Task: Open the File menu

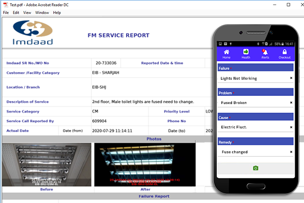Action: (6, 13)
